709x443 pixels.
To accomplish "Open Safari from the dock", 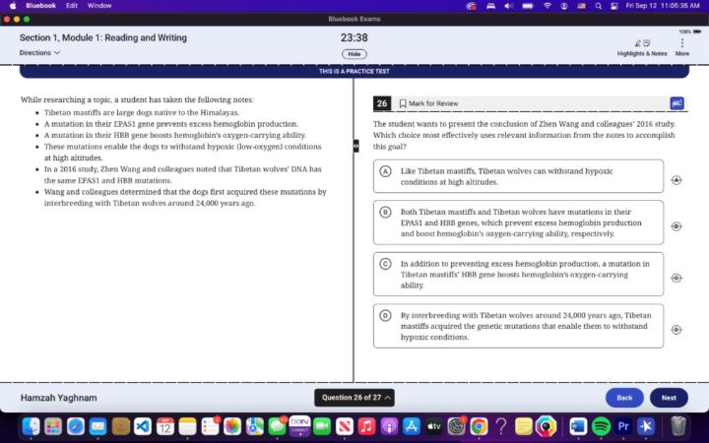I will [76, 426].
